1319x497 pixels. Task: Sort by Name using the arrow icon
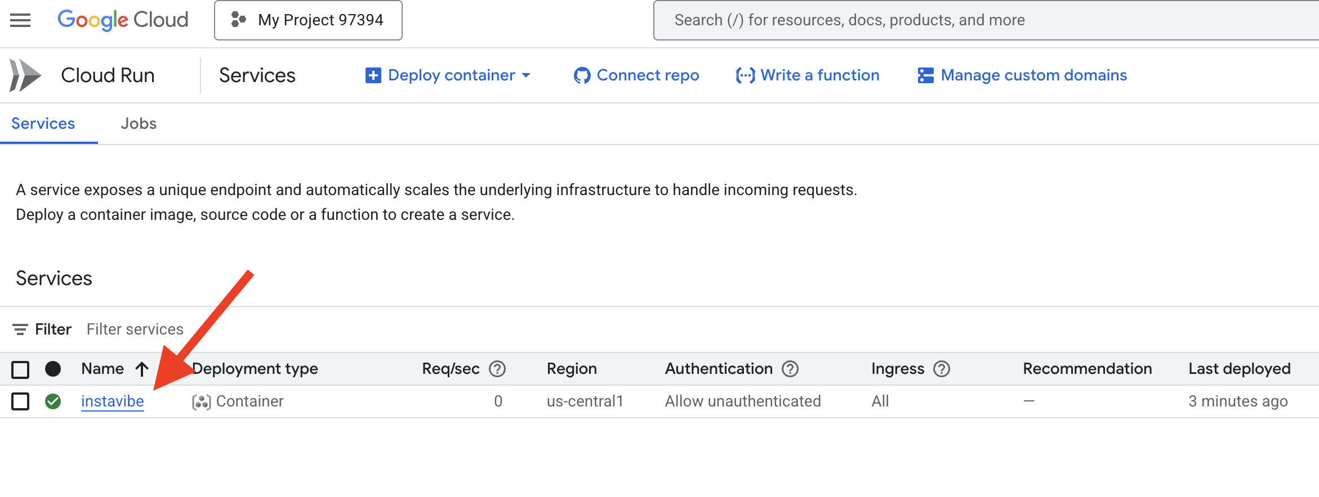coord(142,369)
